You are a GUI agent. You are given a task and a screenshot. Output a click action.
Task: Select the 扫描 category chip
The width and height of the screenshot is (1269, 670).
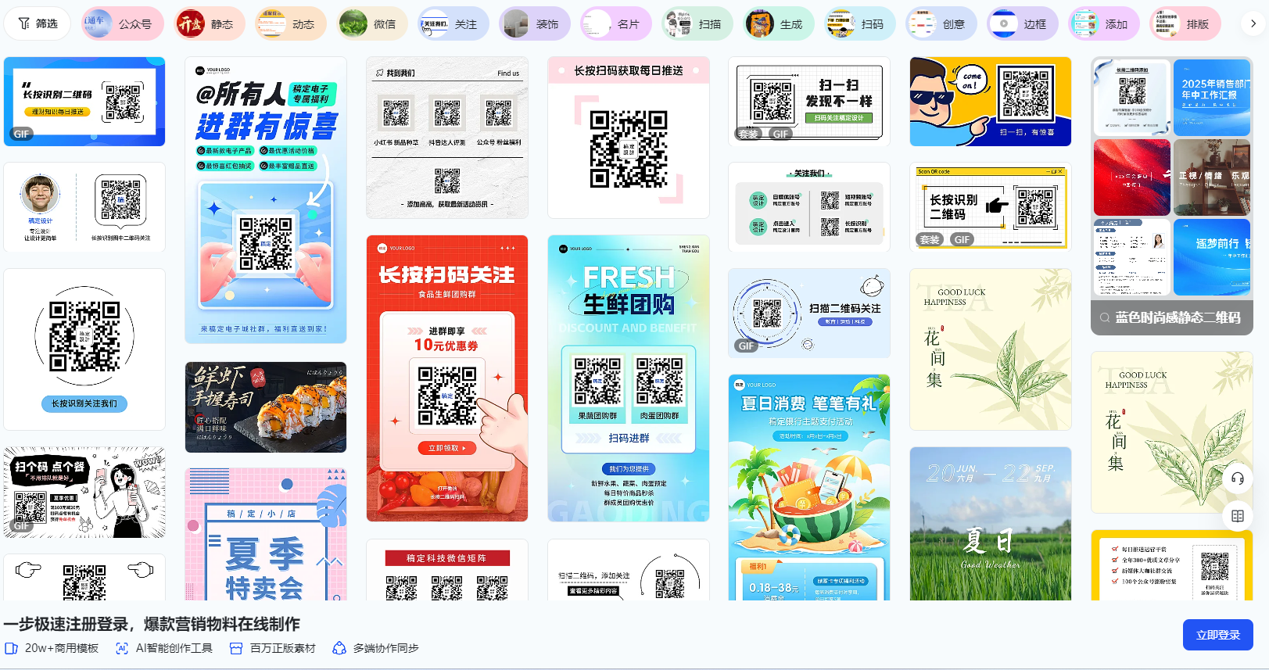click(697, 23)
